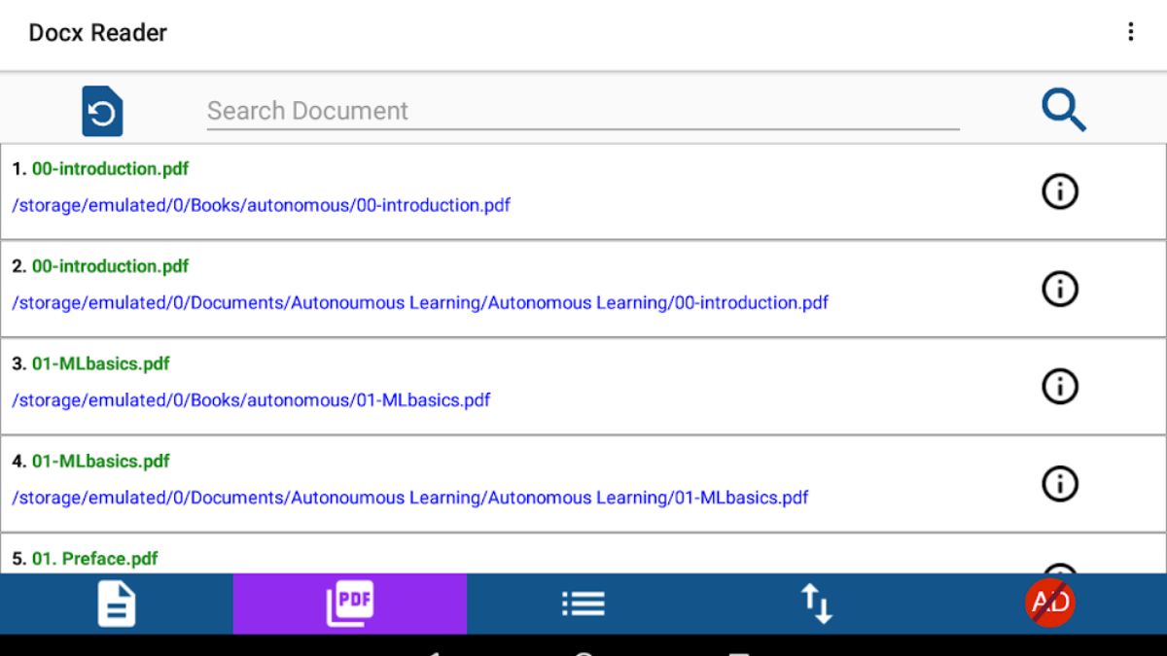Viewport: 1167px width, 656px height.
Task: Show details of 00-introduction.pdf in Documents folder
Action: pyautogui.click(x=1059, y=289)
